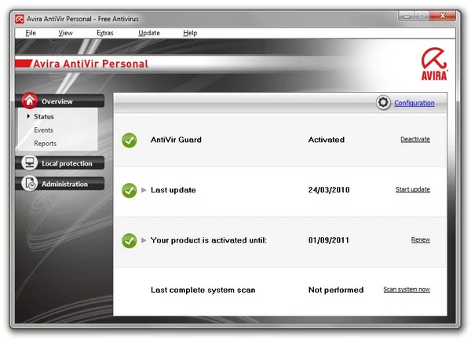Click the Local protection monitor icon
This screenshot has width=471, height=340.
[x=30, y=163]
